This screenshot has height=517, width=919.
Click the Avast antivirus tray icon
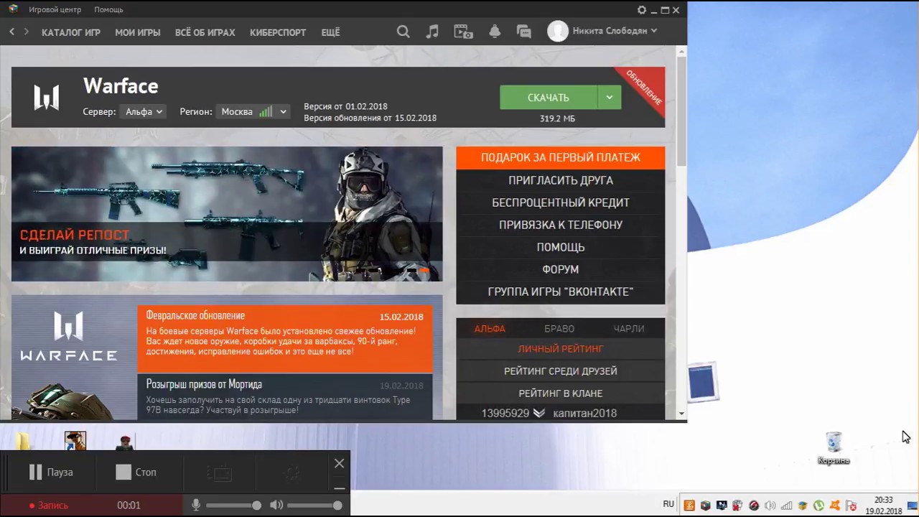(x=834, y=505)
